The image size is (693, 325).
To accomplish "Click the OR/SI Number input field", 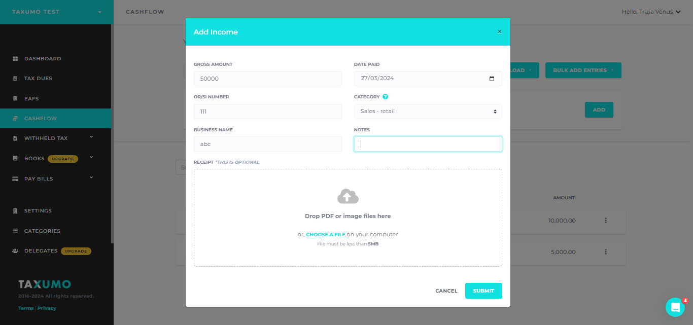I will pyautogui.click(x=268, y=112).
